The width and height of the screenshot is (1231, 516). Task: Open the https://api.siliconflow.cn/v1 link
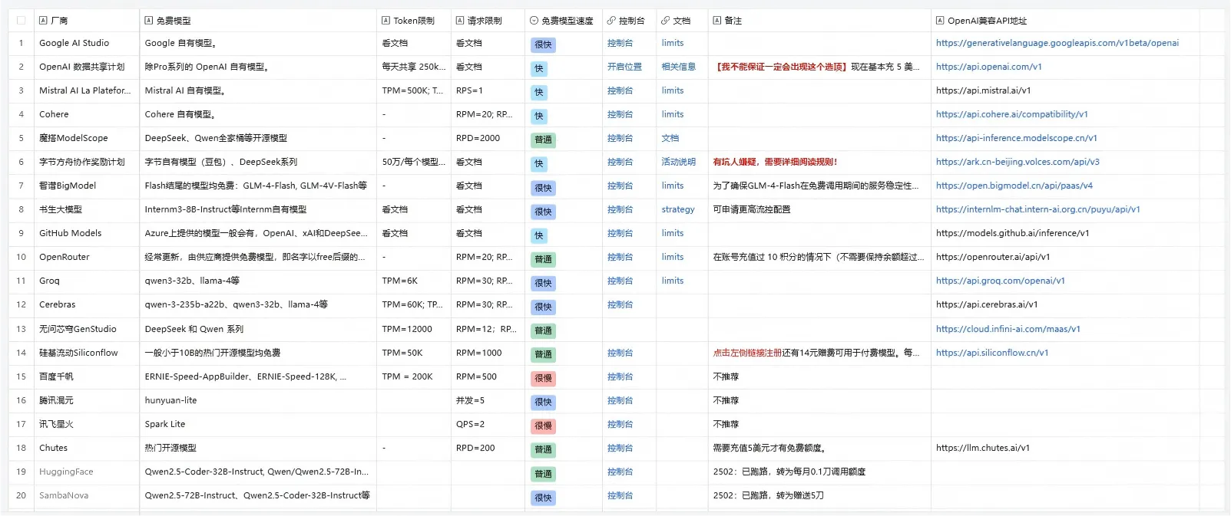click(991, 353)
